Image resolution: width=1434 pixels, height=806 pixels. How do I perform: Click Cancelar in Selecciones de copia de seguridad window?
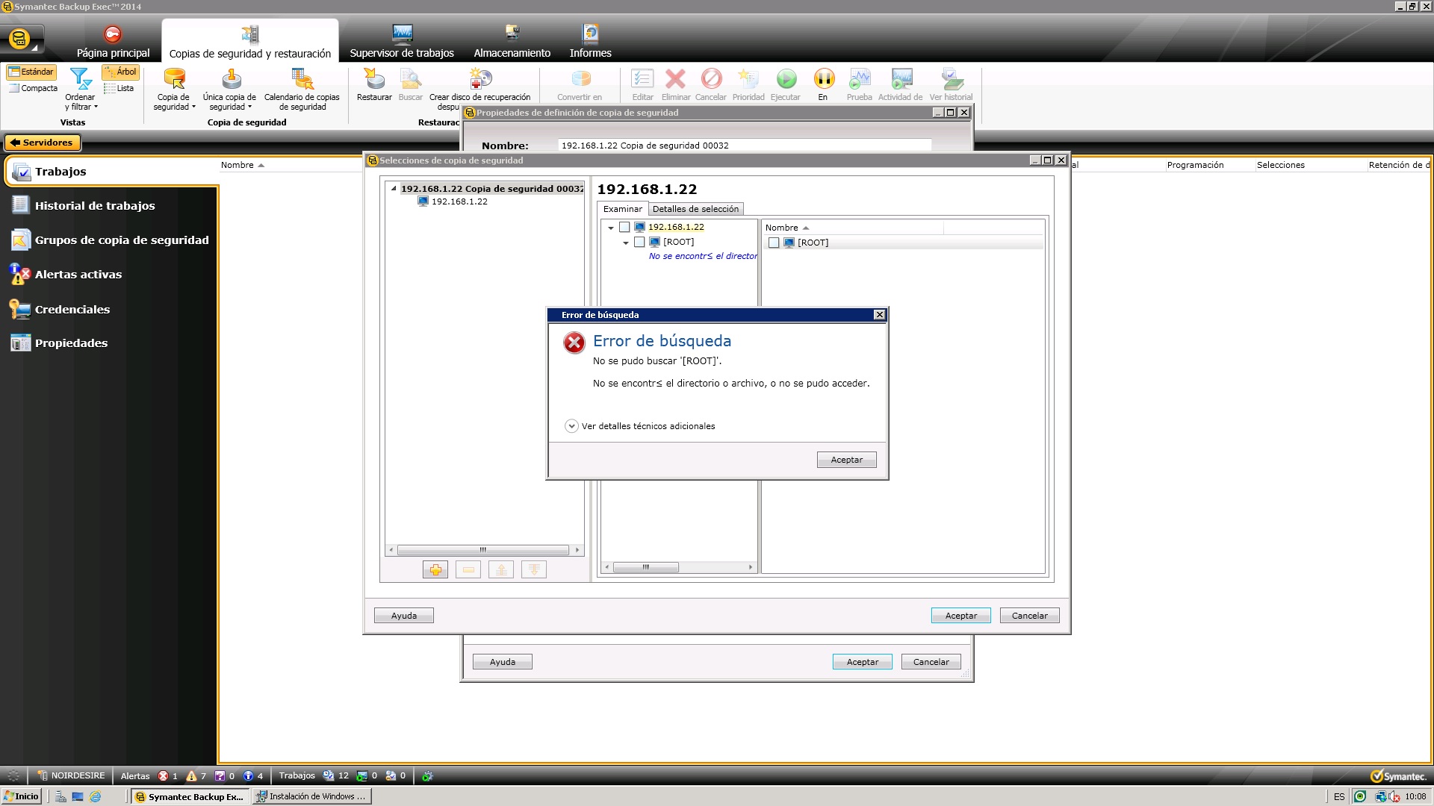click(x=1029, y=616)
